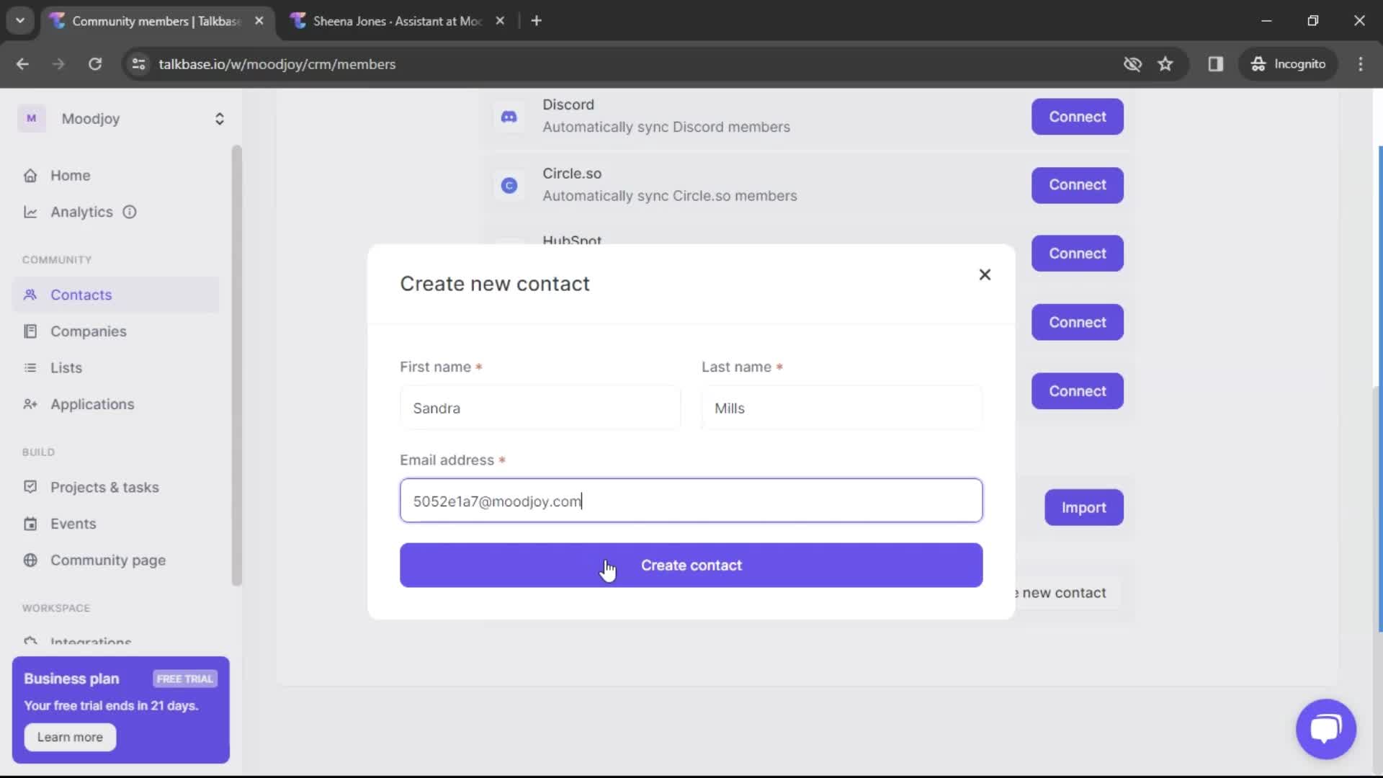Click the Home sidebar icon
The height and width of the screenshot is (778, 1383).
pyautogui.click(x=30, y=175)
